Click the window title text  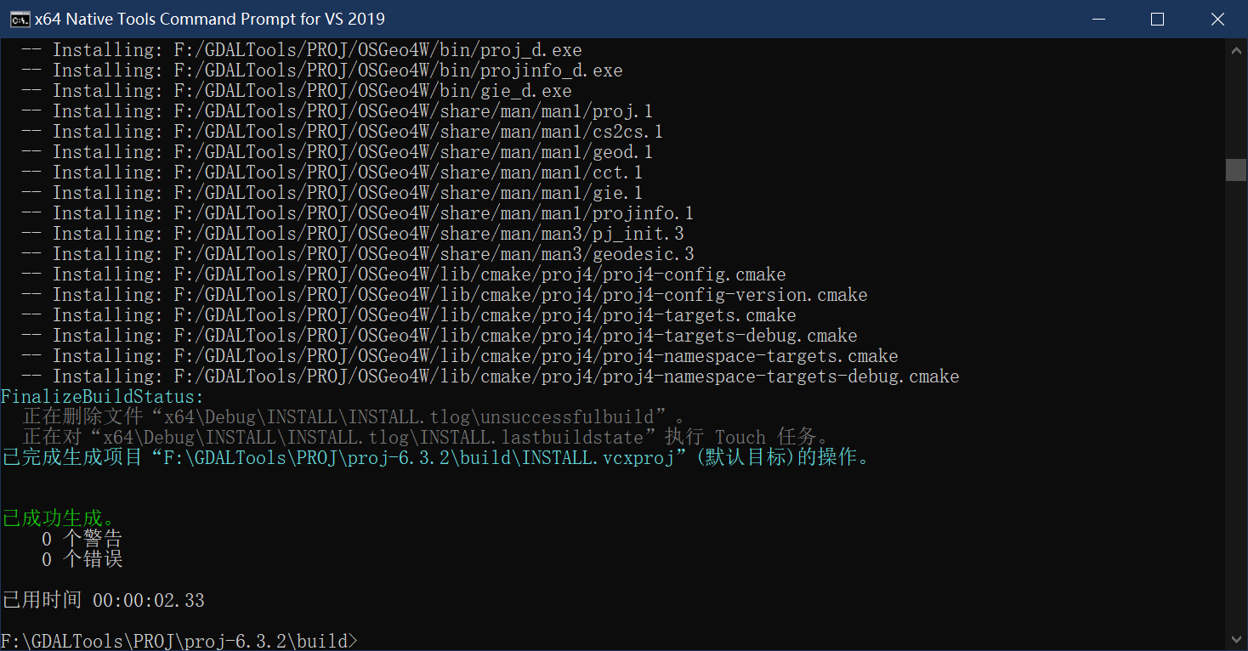[x=209, y=19]
